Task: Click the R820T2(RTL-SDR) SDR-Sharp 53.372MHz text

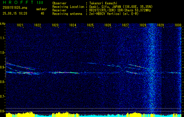Action: tap(120, 10)
